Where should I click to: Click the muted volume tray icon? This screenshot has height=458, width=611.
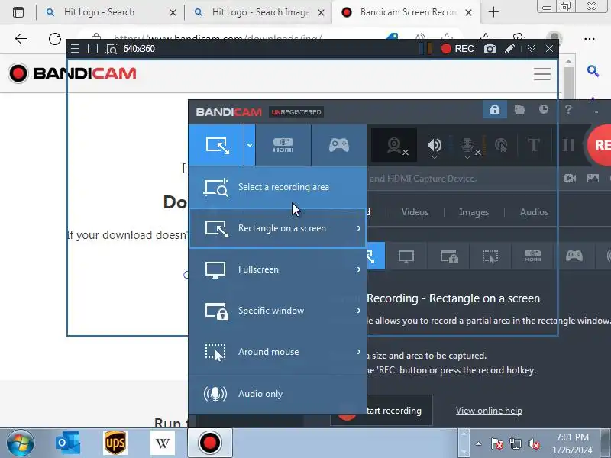pyautogui.click(x=533, y=443)
